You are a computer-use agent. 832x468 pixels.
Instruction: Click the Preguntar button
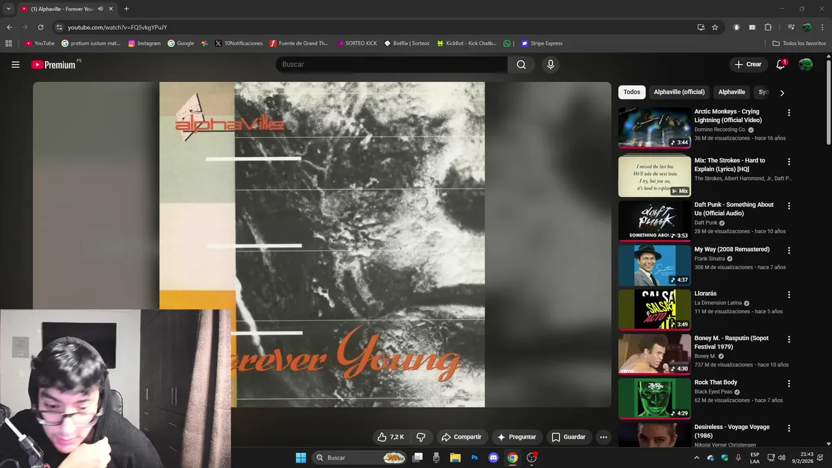coord(517,437)
